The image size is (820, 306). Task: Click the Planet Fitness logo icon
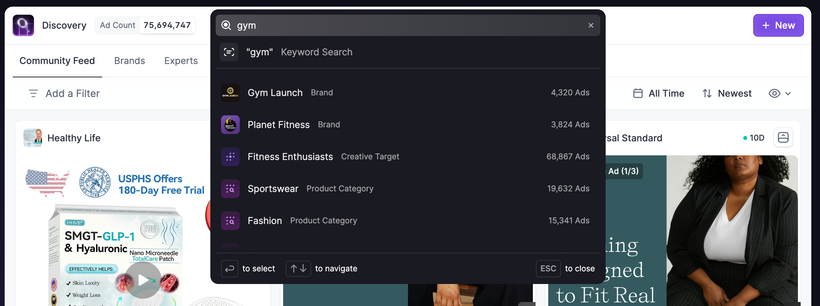click(230, 125)
